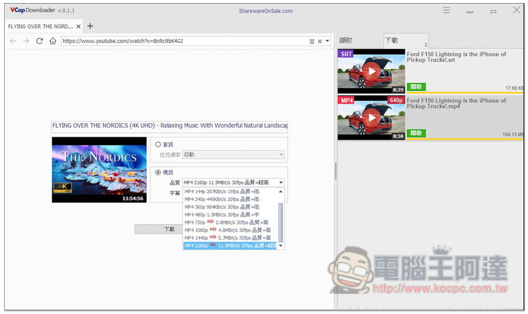Viewport: 528px width, 314px height.
Task: Go back using the back arrow
Action: tap(13, 41)
